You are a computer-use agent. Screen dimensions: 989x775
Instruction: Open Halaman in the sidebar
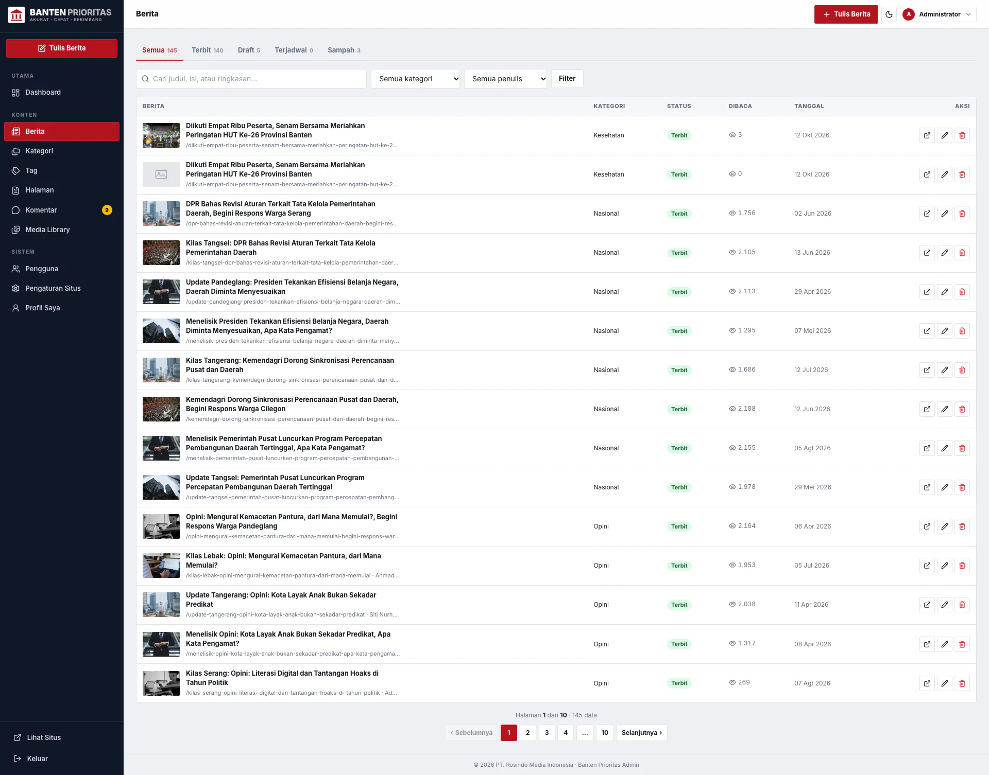[x=62, y=190]
